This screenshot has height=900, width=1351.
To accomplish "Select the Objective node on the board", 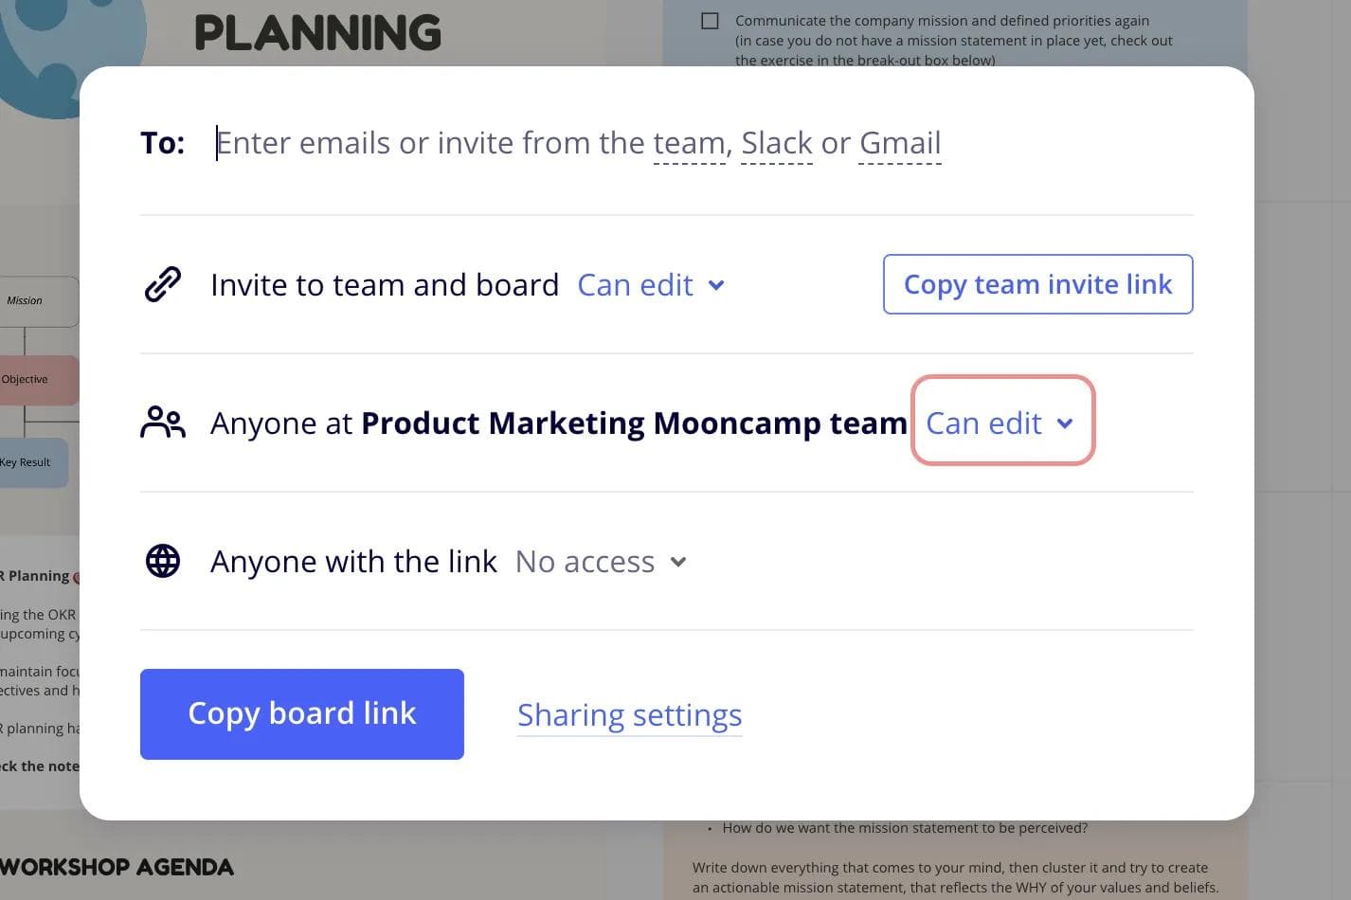I will coord(26,379).
